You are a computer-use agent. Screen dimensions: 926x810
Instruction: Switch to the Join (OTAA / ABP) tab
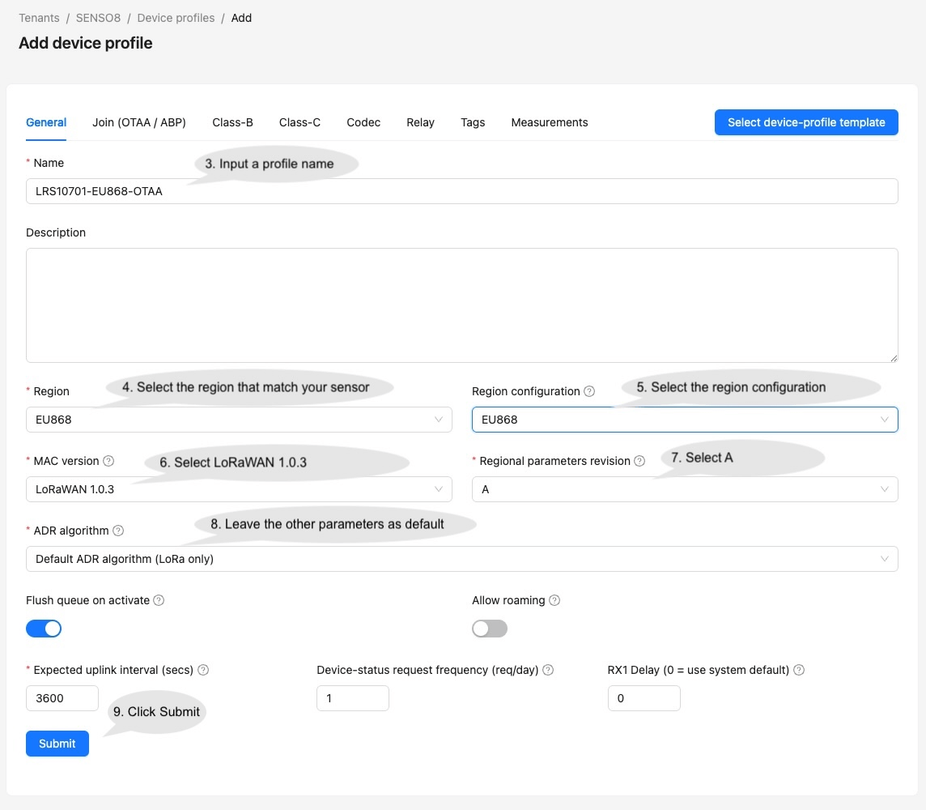[139, 122]
